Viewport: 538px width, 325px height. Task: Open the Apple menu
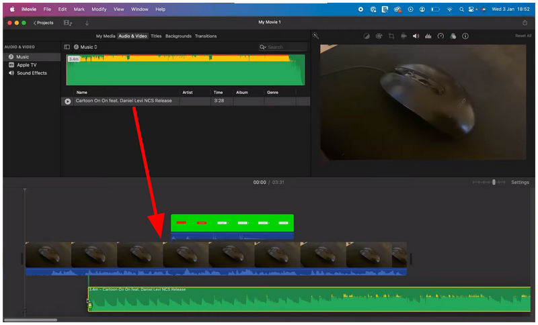coord(12,9)
